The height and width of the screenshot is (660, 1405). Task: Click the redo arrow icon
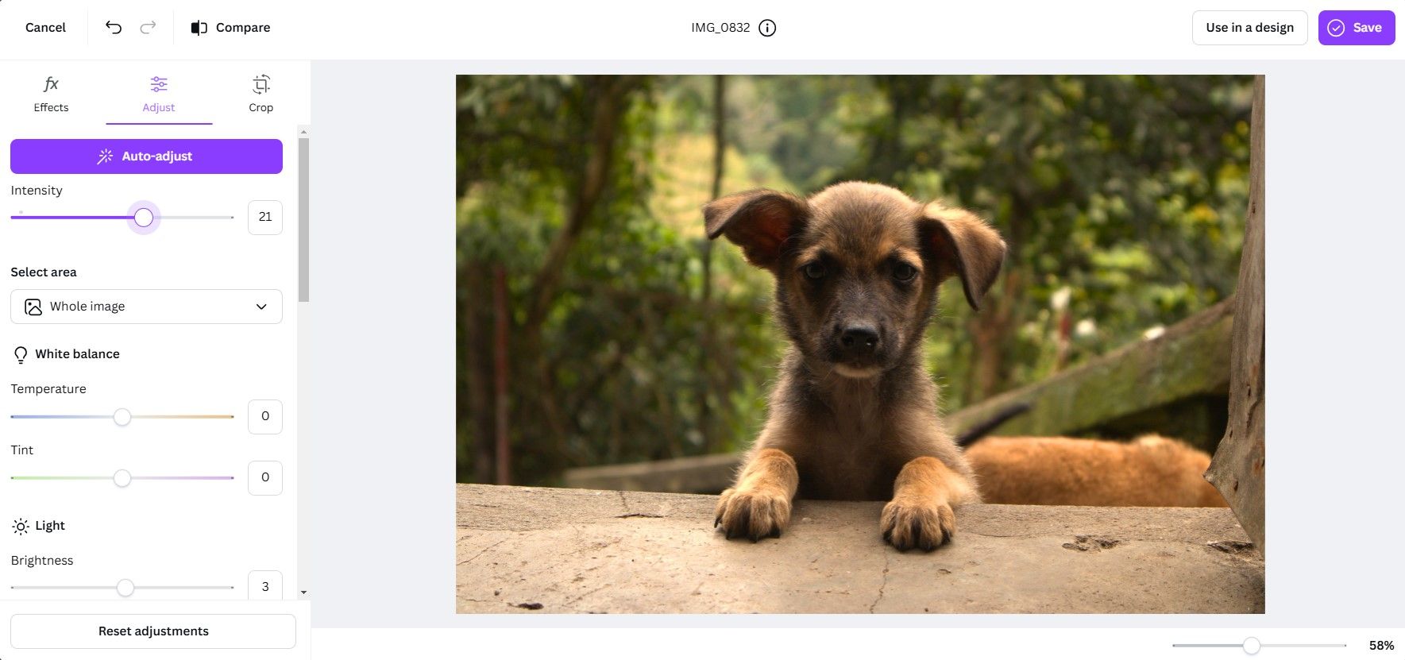pyautogui.click(x=148, y=28)
